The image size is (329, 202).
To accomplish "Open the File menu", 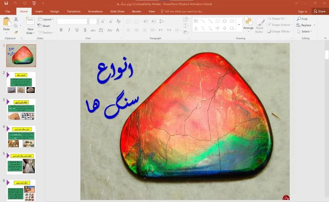I will (x=8, y=11).
